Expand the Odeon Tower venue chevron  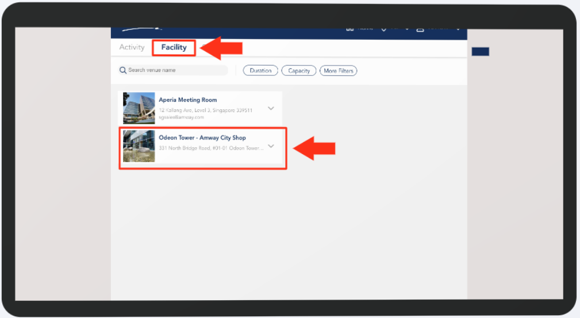click(x=271, y=146)
